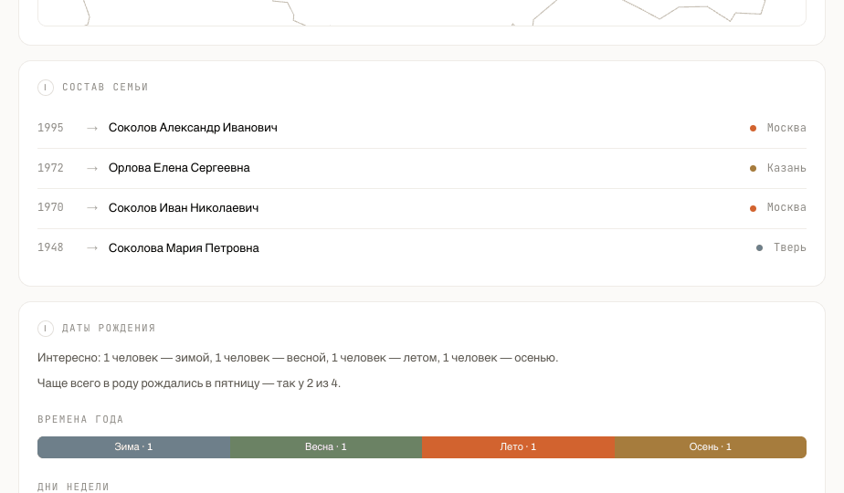
Task: Select the Лето · 1 bar segment
Action: coord(518,447)
